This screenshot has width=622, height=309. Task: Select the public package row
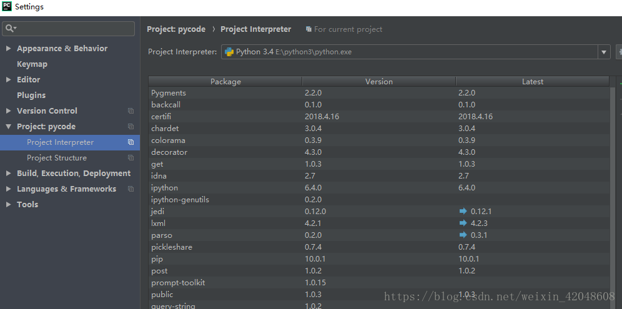point(379,295)
